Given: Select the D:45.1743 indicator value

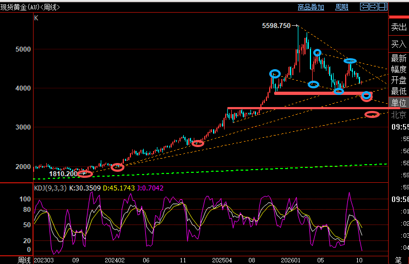Looking at the screenshot, I should pyautogui.click(x=119, y=188).
